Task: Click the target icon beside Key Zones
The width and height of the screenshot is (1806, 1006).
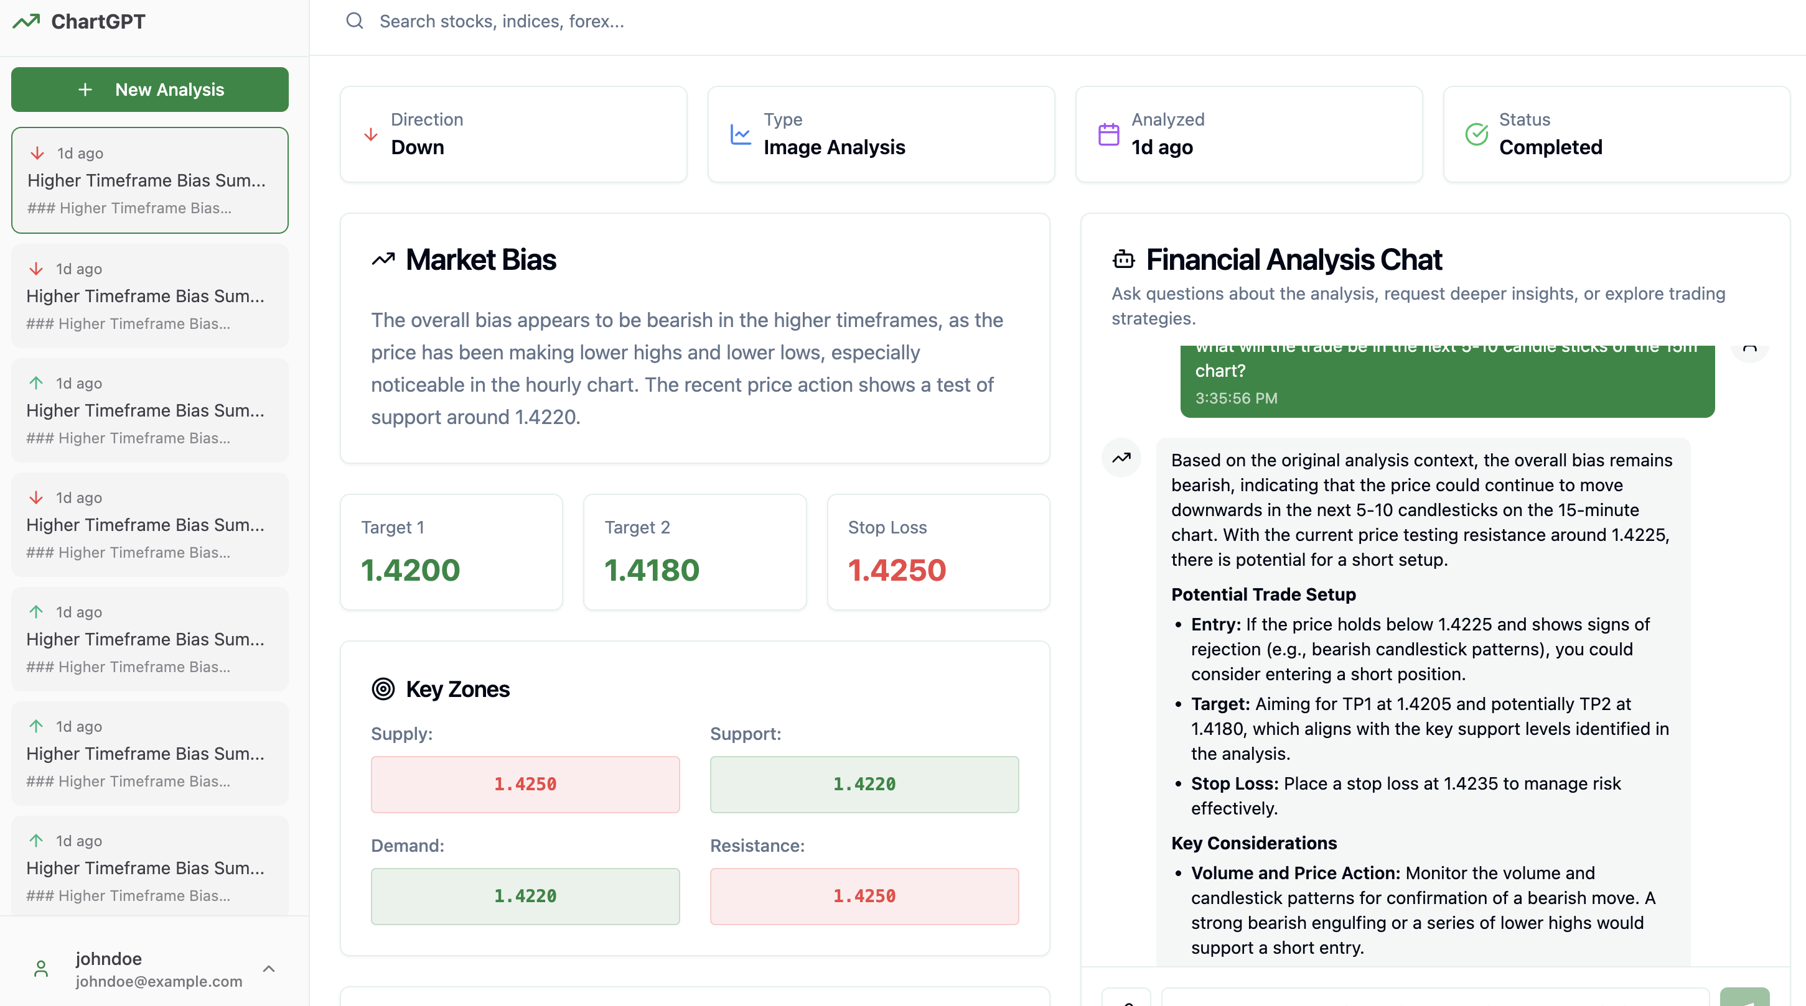Action: tap(383, 689)
